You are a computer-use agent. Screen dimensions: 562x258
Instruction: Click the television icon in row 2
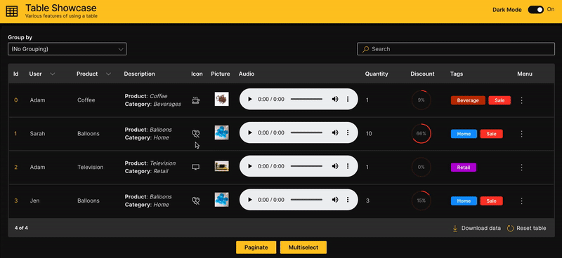click(196, 167)
